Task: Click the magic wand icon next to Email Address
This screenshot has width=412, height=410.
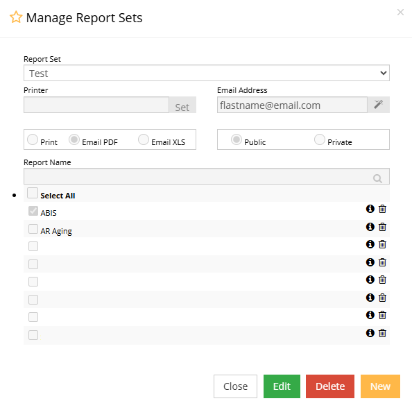Action: tap(379, 105)
